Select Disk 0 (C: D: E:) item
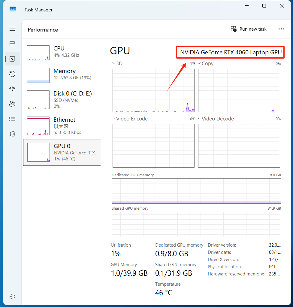Screen dimensions: 293x307 62,100
